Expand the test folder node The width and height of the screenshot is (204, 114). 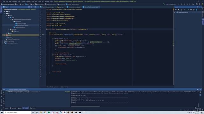pyautogui.click(x=7, y=33)
